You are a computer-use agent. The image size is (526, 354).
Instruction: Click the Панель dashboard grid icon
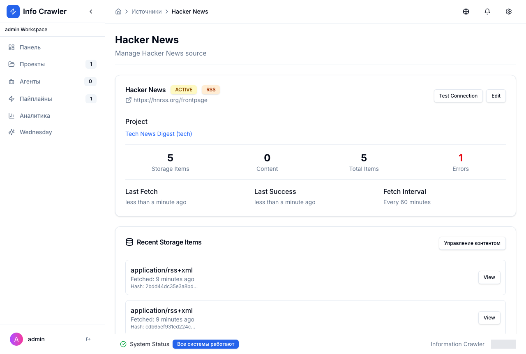12,47
